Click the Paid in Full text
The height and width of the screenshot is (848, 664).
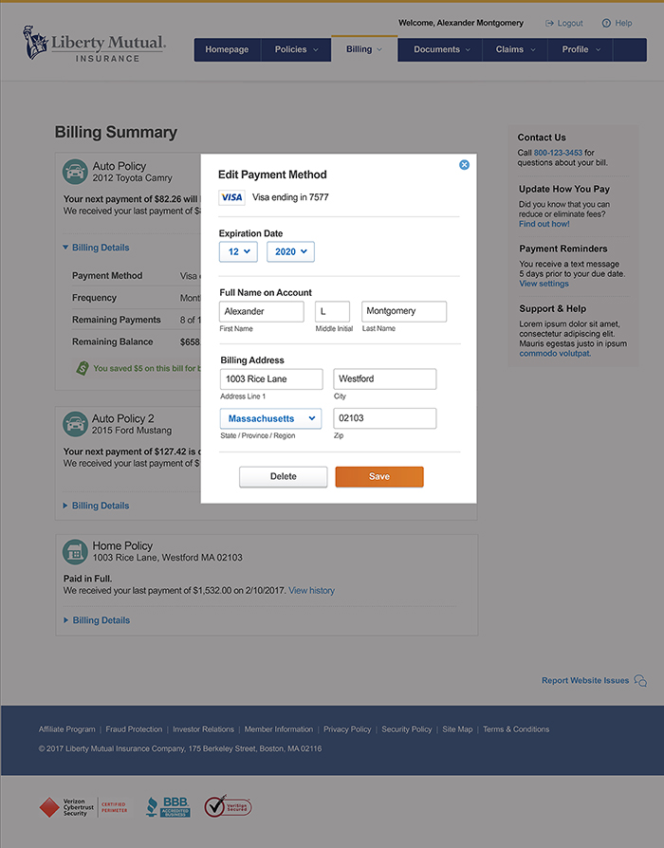click(87, 579)
